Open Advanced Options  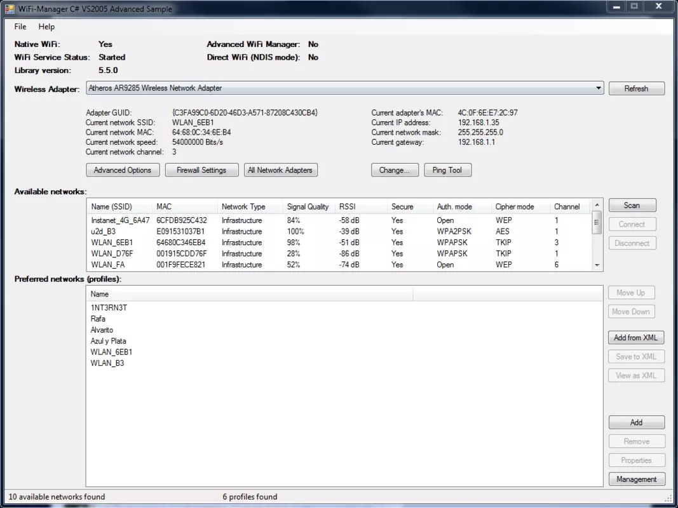click(123, 170)
